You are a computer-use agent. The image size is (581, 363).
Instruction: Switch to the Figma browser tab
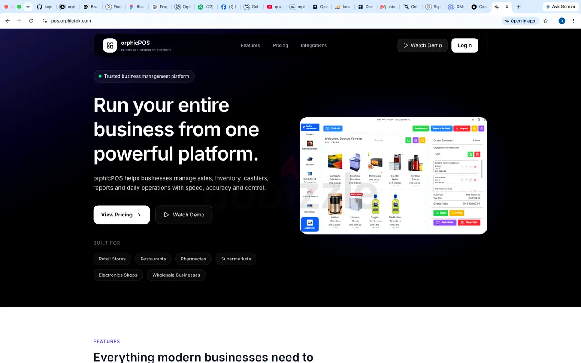(x=137, y=7)
